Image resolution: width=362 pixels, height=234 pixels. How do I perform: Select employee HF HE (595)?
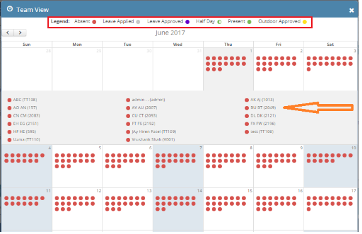[25, 131]
